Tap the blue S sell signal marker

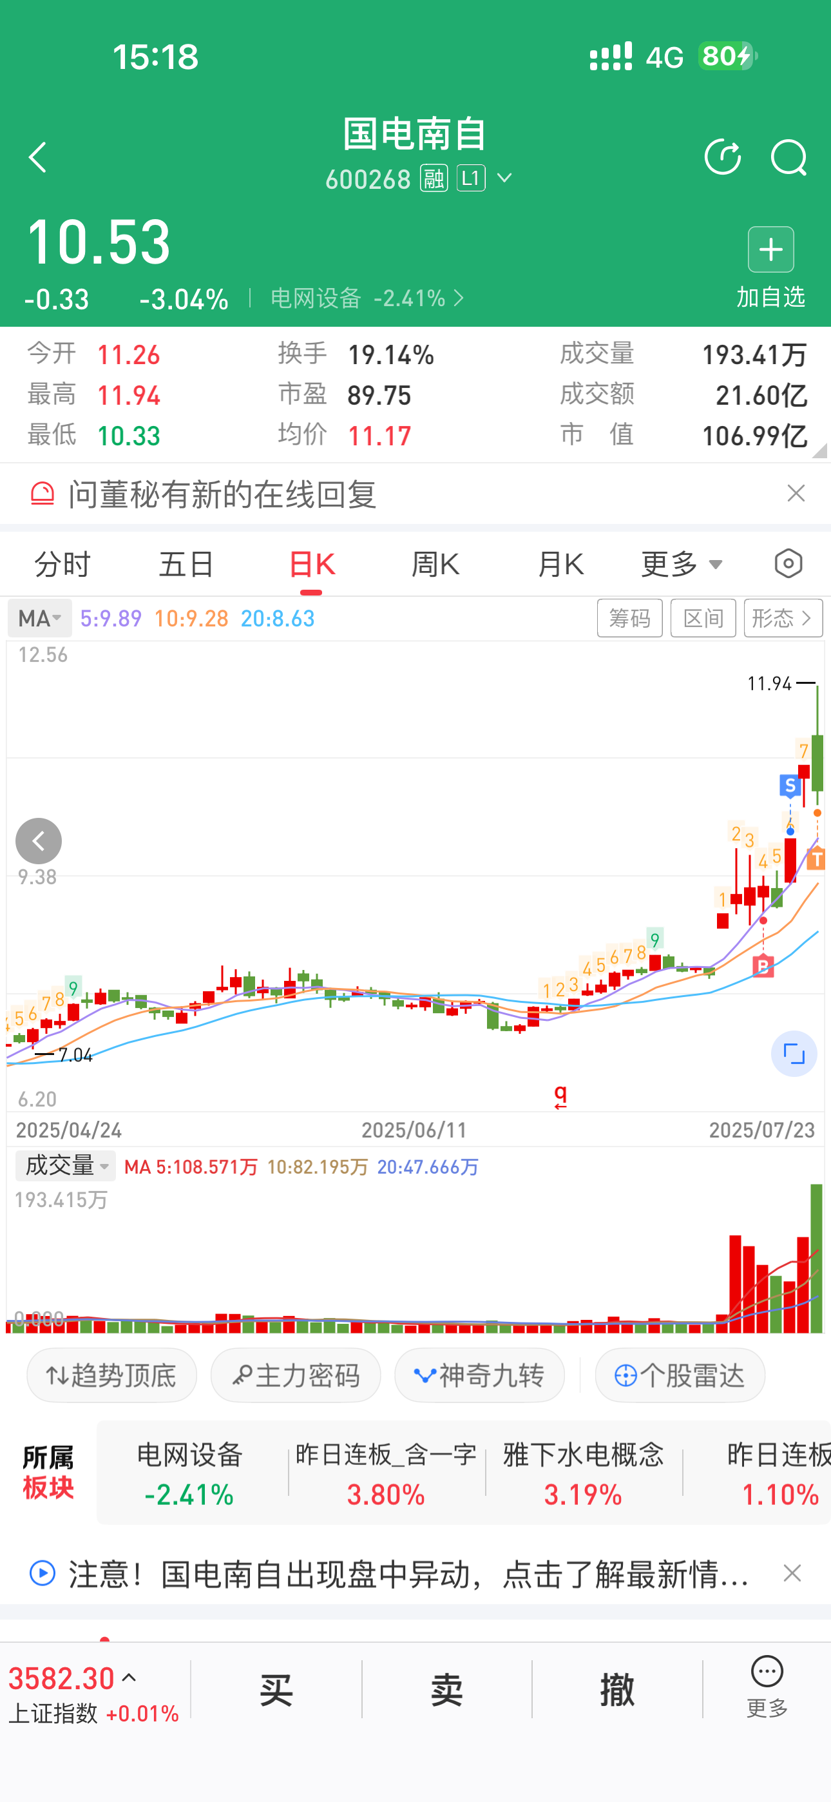(790, 786)
